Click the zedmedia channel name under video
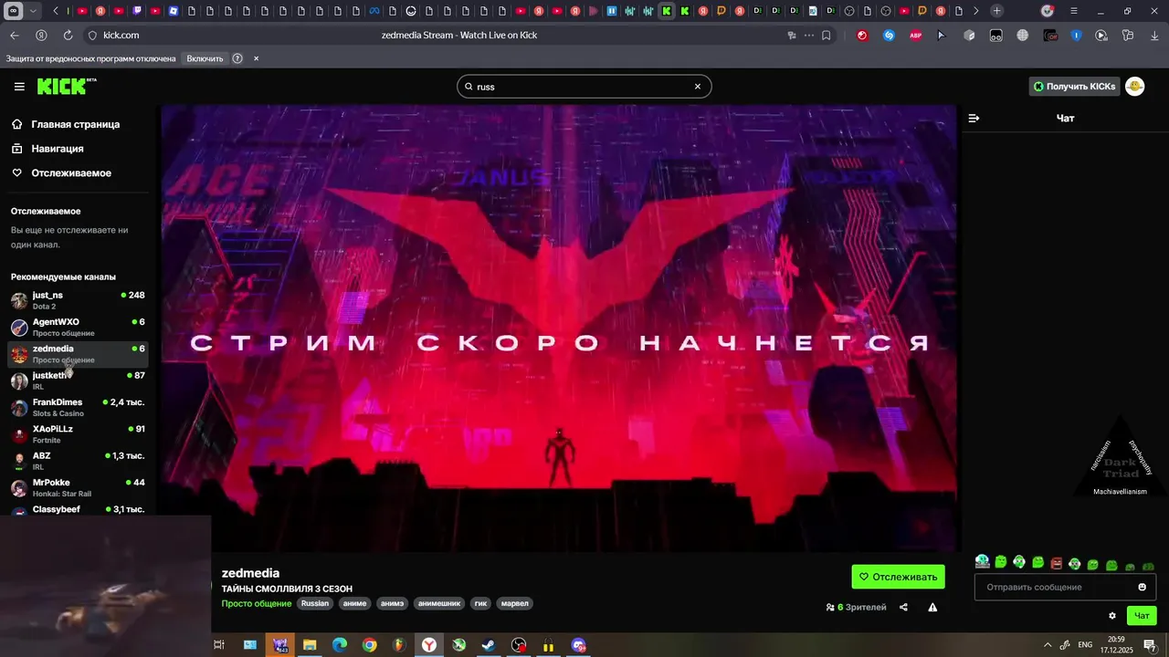 pos(250,573)
